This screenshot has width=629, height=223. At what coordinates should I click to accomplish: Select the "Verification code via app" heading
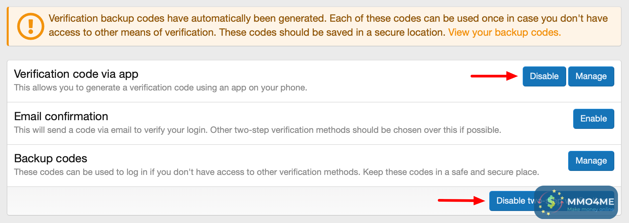(x=76, y=74)
